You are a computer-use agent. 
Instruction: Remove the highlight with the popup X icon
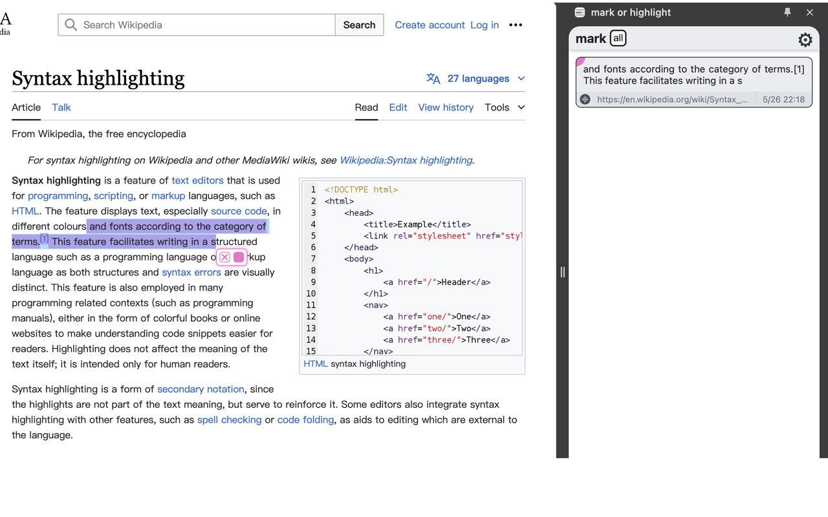[224, 257]
